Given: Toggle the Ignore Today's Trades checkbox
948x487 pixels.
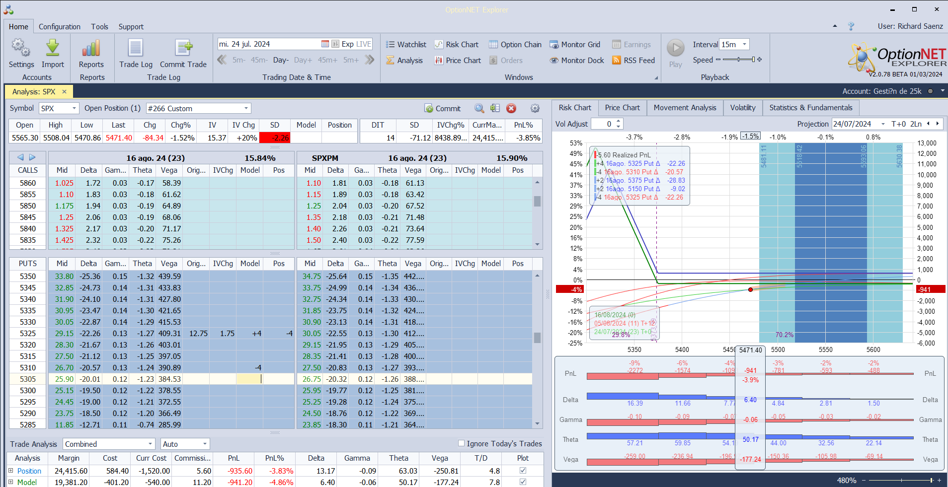Looking at the screenshot, I should [x=461, y=443].
